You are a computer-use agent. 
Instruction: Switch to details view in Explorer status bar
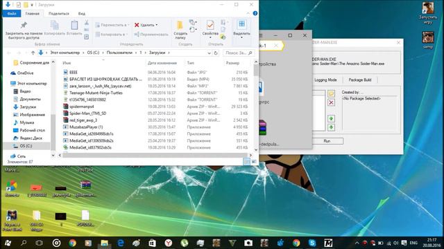247,161
